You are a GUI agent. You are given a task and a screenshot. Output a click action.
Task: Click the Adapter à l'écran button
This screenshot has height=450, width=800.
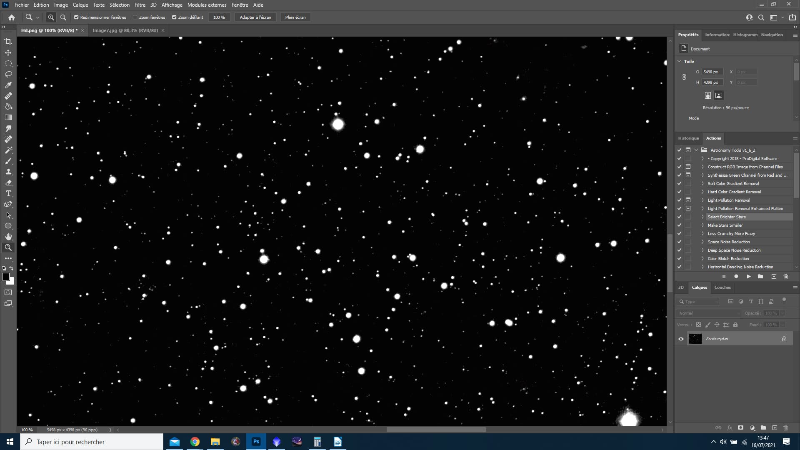pyautogui.click(x=255, y=17)
